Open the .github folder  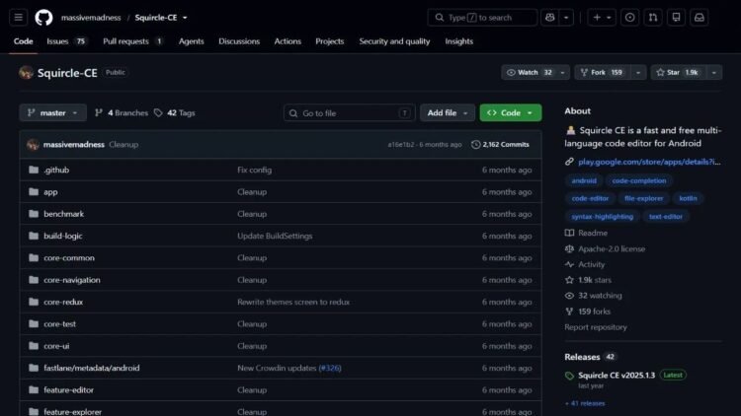coord(56,170)
